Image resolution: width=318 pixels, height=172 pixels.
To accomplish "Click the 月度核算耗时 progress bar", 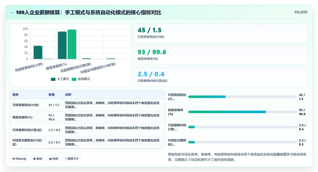I will [x=242, y=97].
